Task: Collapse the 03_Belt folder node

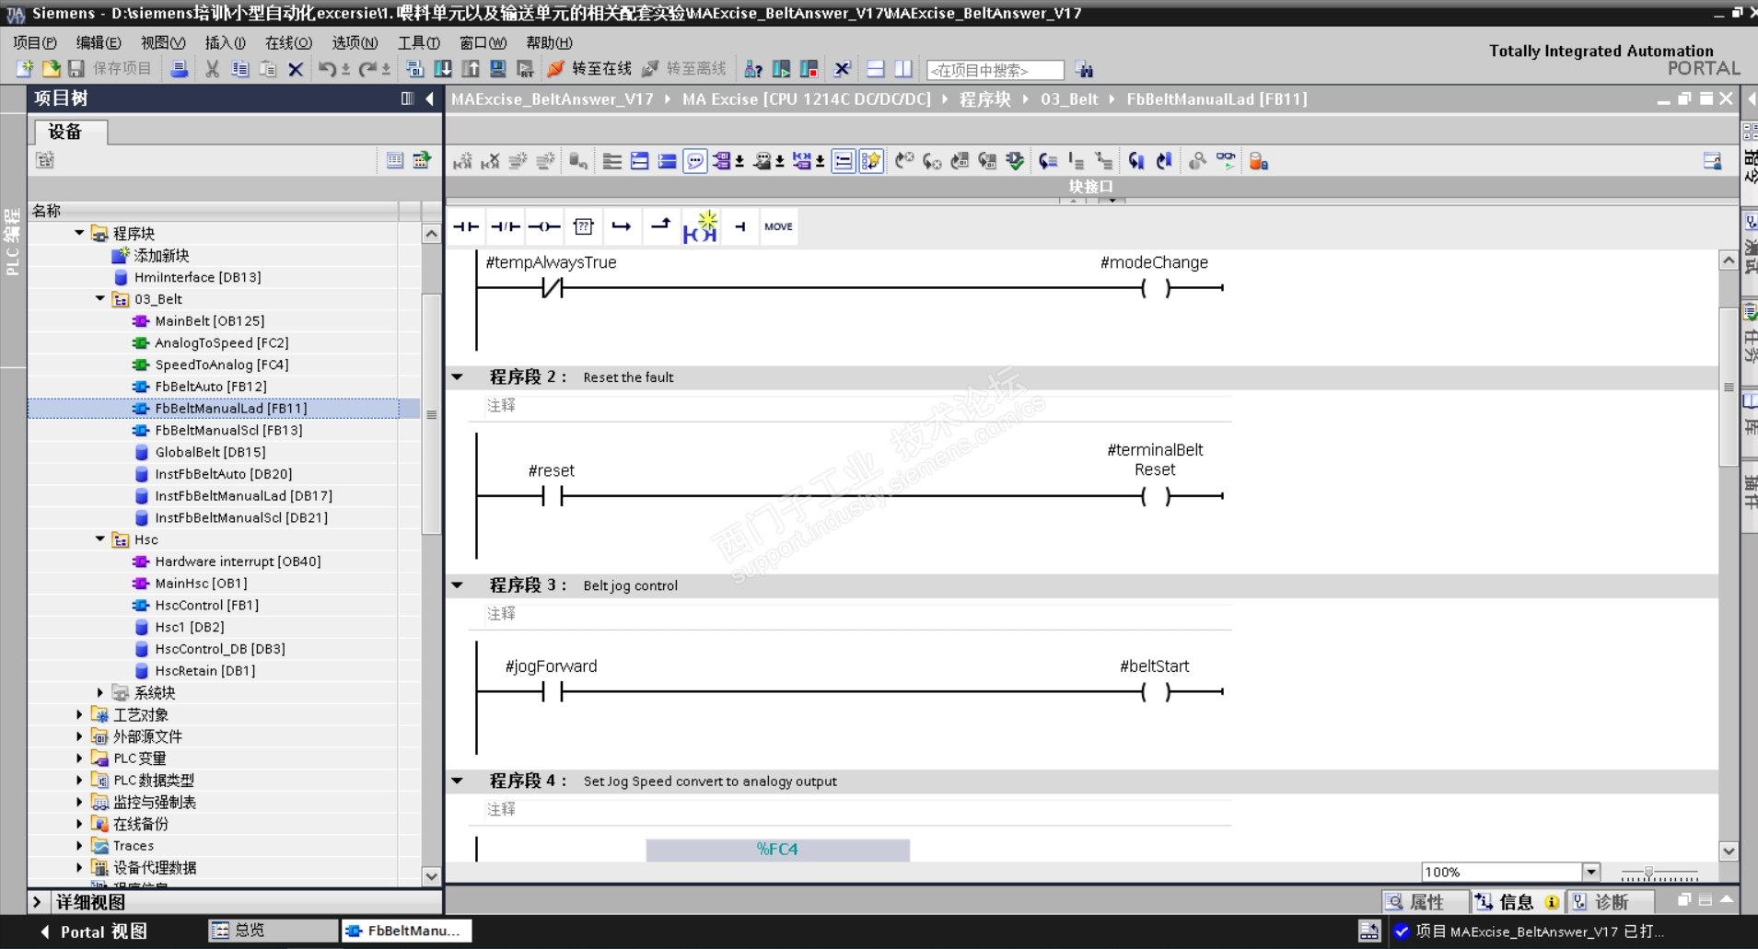Action: click(100, 299)
